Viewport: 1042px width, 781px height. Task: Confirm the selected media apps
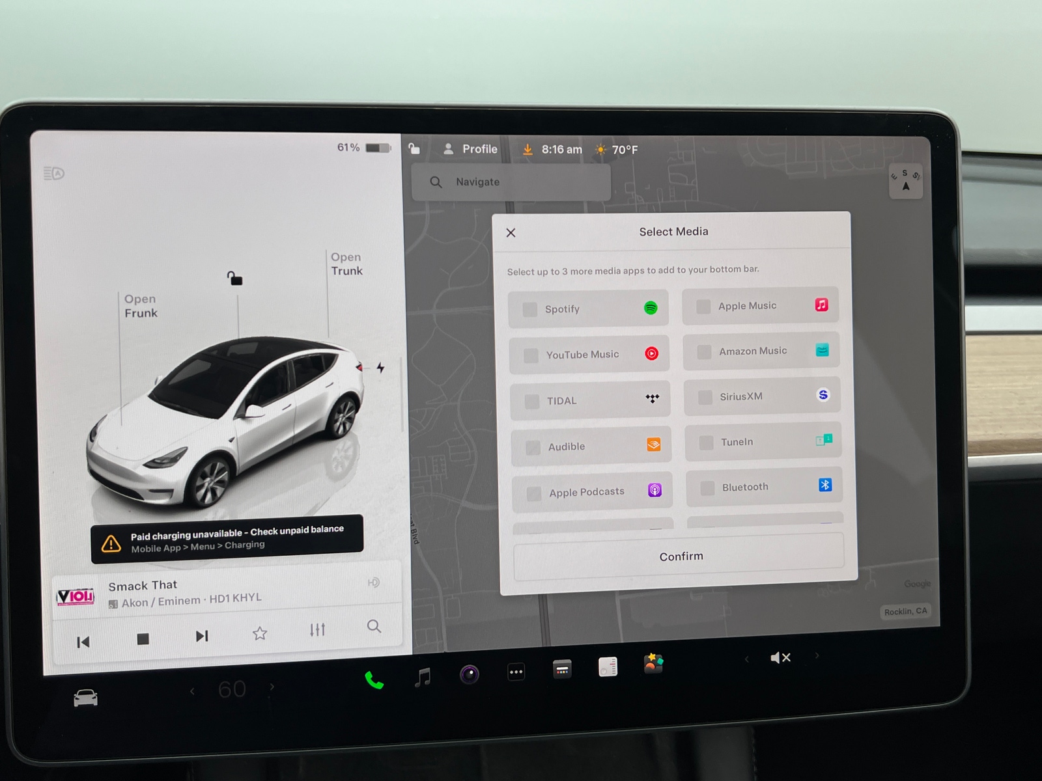click(x=680, y=556)
